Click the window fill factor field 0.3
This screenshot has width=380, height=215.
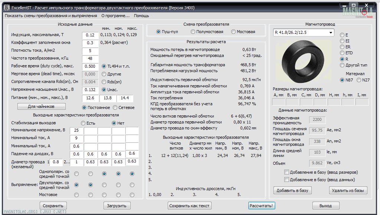pos(90,43)
